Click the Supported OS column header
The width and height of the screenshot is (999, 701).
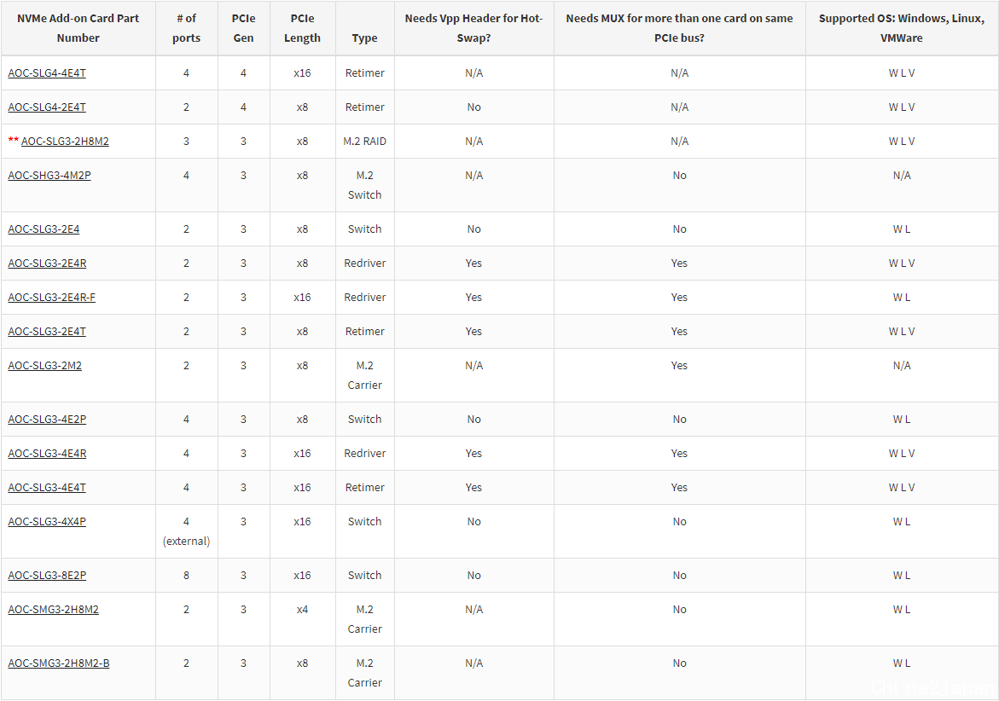901,28
